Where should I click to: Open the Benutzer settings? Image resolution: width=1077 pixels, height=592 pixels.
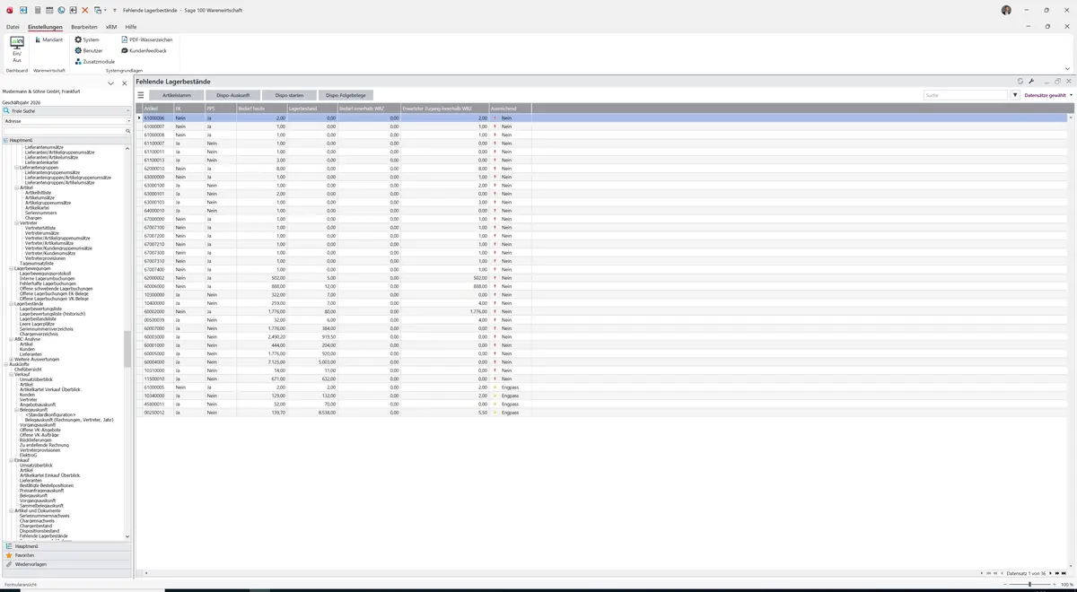(x=89, y=50)
